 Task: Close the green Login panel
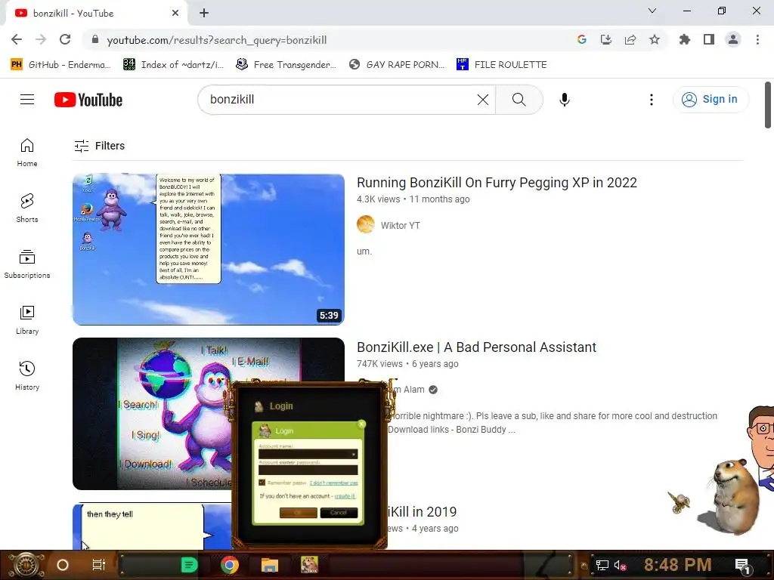pyautogui.click(x=361, y=424)
